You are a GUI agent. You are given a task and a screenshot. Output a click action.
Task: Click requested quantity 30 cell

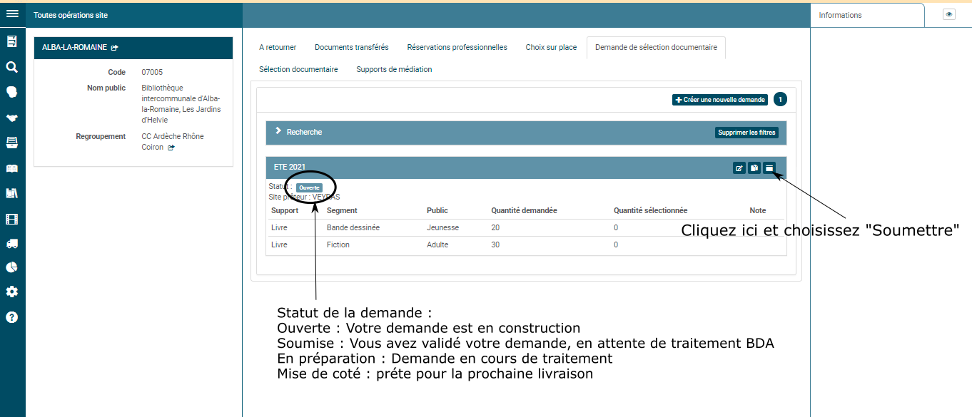tap(495, 244)
